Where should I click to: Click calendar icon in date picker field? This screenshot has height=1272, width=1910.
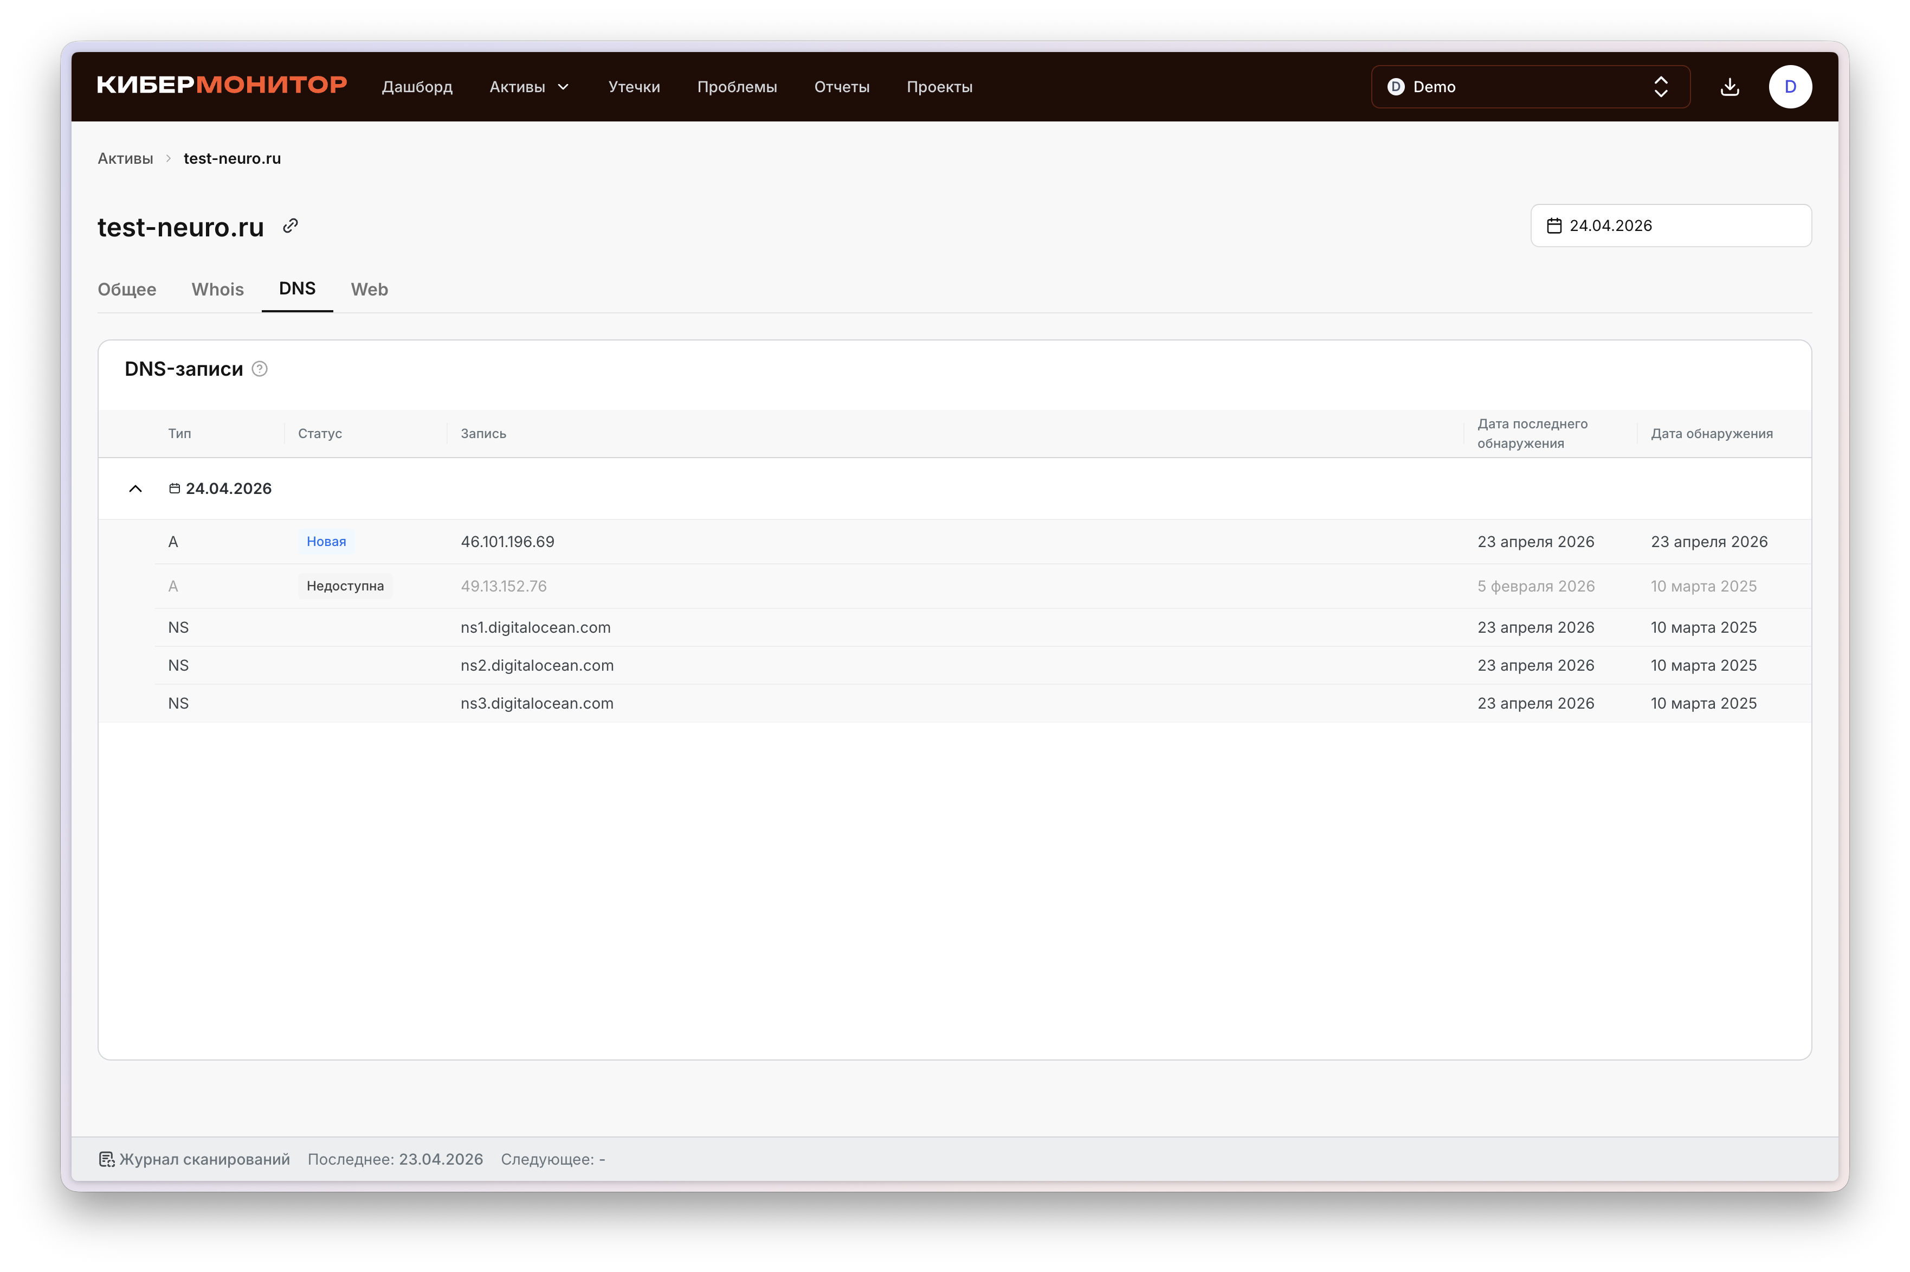pyautogui.click(x=1553, y=226)
